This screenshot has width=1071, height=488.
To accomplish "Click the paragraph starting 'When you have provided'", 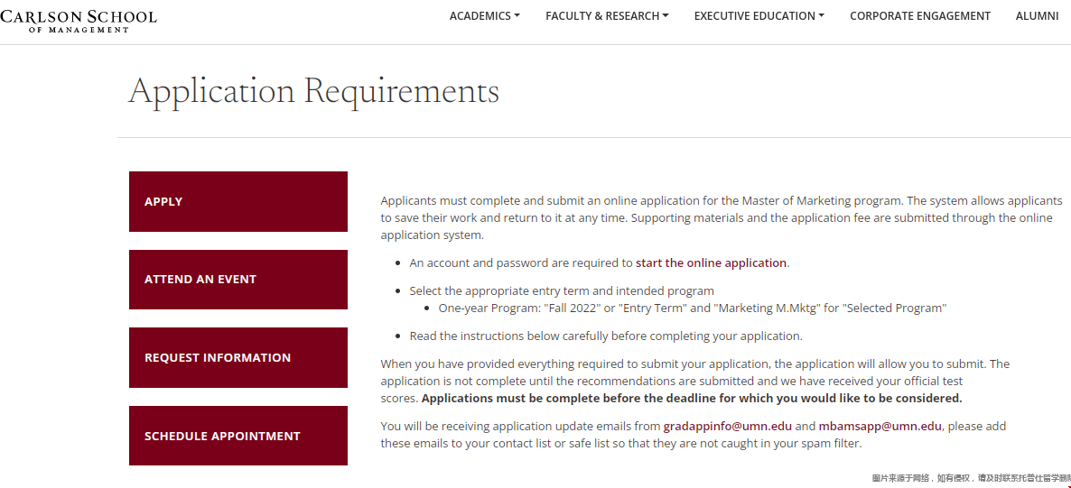I will [694, 381].
